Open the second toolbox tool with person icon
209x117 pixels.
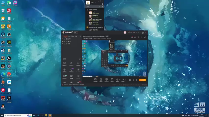coord(71,64)
